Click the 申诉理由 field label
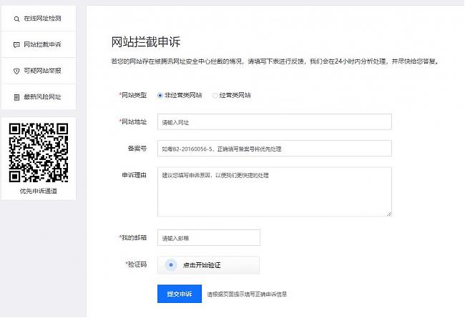This screenshot has width=465, height=318. coord(134,175)
